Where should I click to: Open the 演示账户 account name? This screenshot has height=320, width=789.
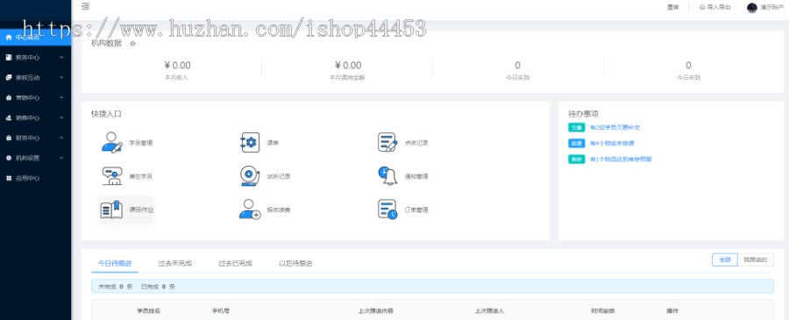pyautogui.click(x=772, y=8)
